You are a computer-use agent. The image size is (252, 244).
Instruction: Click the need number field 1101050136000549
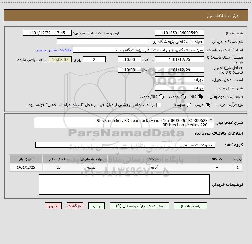[179, 33]
